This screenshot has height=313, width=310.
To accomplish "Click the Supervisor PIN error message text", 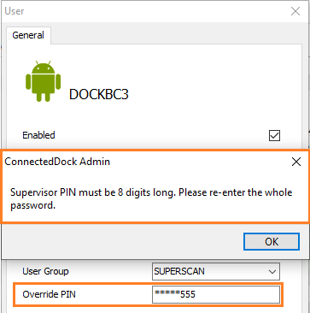I will tap(151, 198).
